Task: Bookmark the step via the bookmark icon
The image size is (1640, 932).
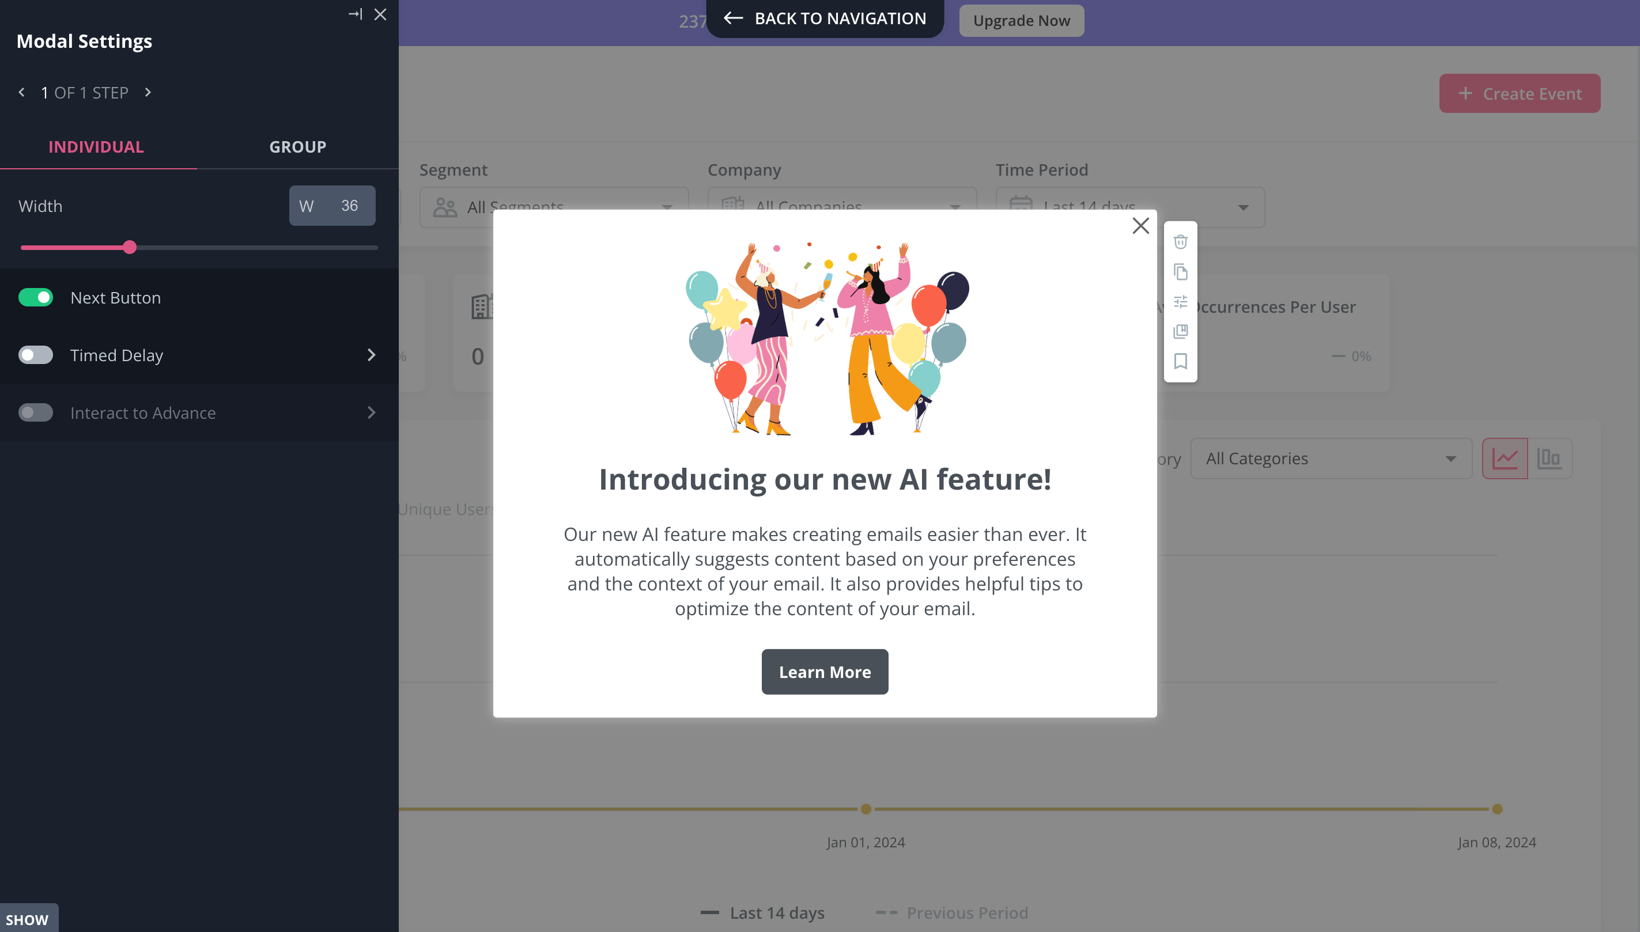Action: click(x=1180, y=362)
